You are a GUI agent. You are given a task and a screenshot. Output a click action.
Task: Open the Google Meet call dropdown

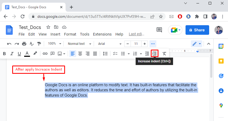click(x=175, y=30)
